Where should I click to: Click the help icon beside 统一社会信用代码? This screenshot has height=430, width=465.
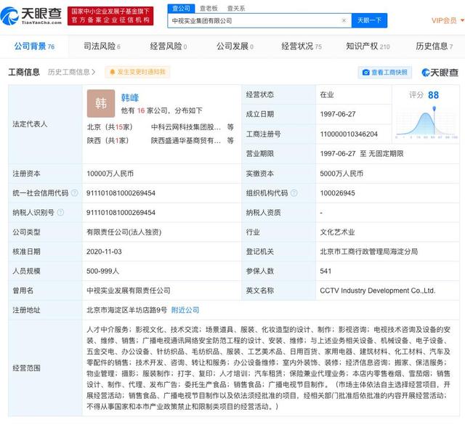pyautogui.click(x=73, y=193)
